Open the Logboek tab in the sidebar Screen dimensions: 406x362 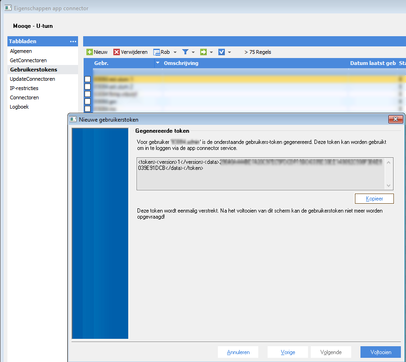tap(20, 107)
